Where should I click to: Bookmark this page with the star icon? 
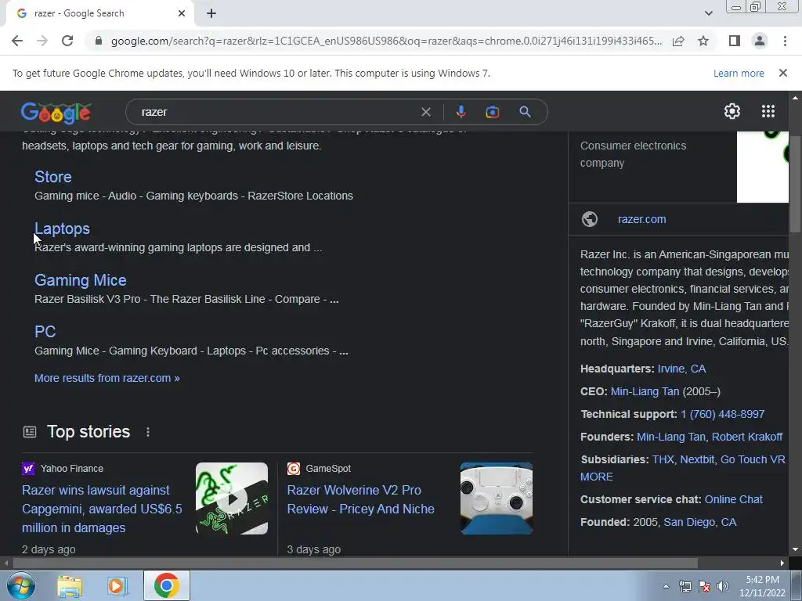pos(703,41)
